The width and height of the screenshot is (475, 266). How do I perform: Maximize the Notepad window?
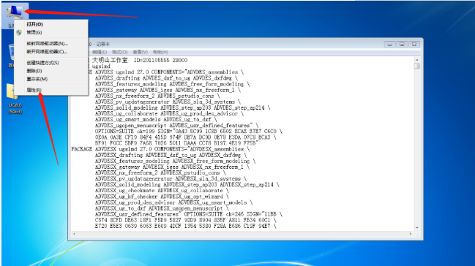tap(402, 44)
